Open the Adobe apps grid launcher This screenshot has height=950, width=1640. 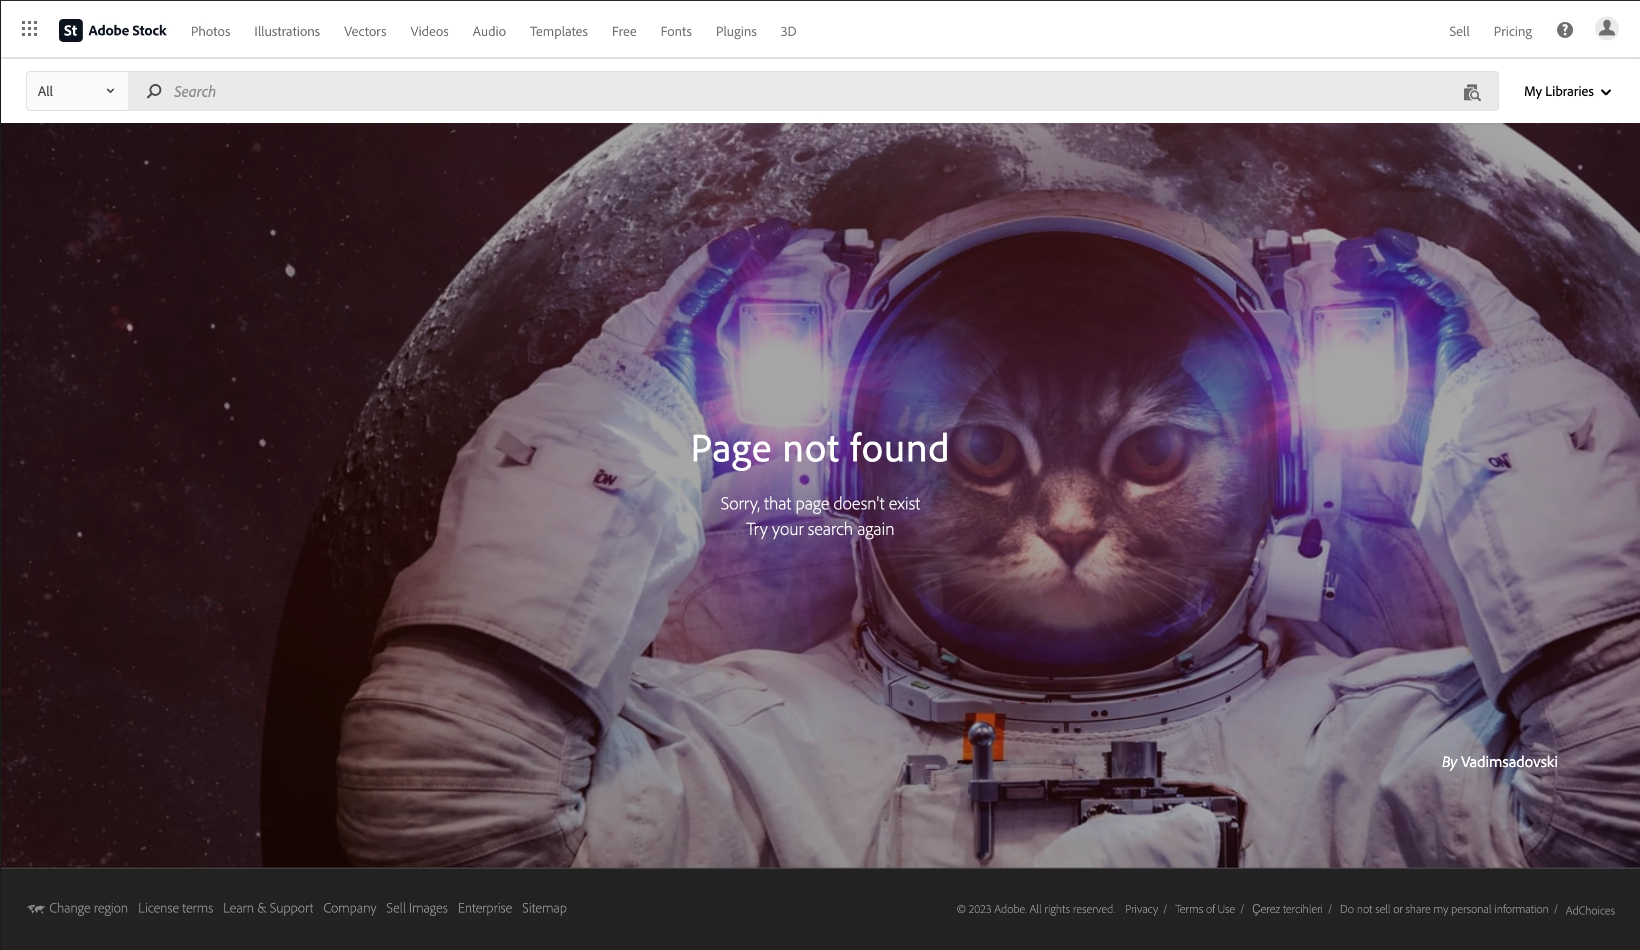pos(29,29)
